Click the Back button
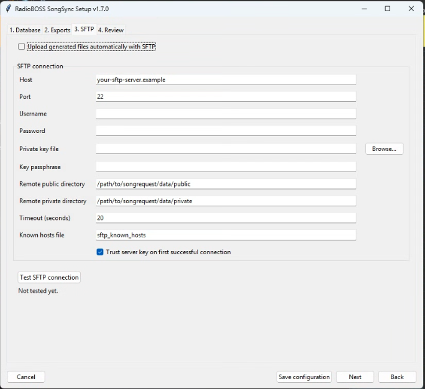 click(x=397, y=377)
